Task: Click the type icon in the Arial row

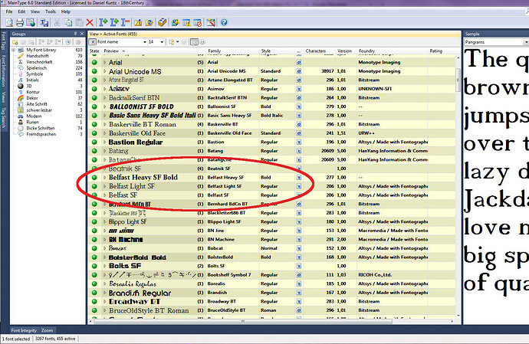Action: (298, 62)
